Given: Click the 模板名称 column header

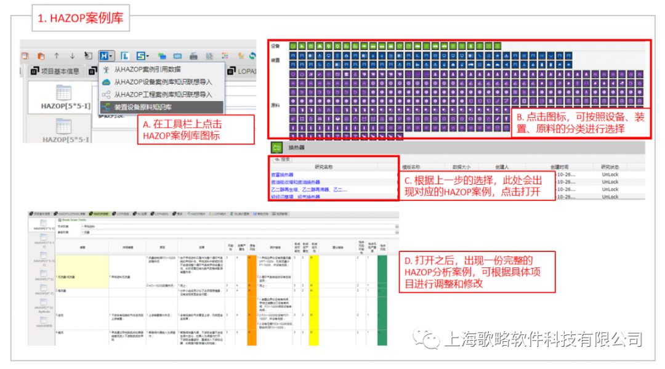Looking at the screenshot, I should [x=411, y=167].
